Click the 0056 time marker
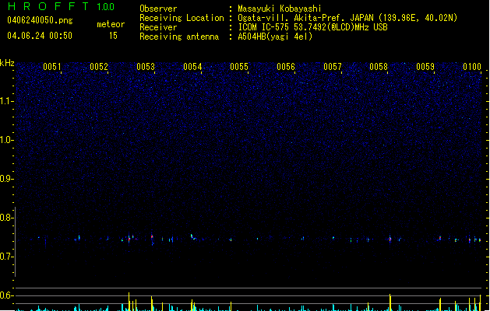This screenshot has height=311, width=490. [286, 66]
